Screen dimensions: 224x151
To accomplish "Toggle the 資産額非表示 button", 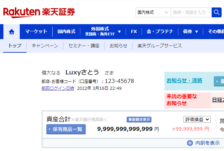I will [139, 119].
